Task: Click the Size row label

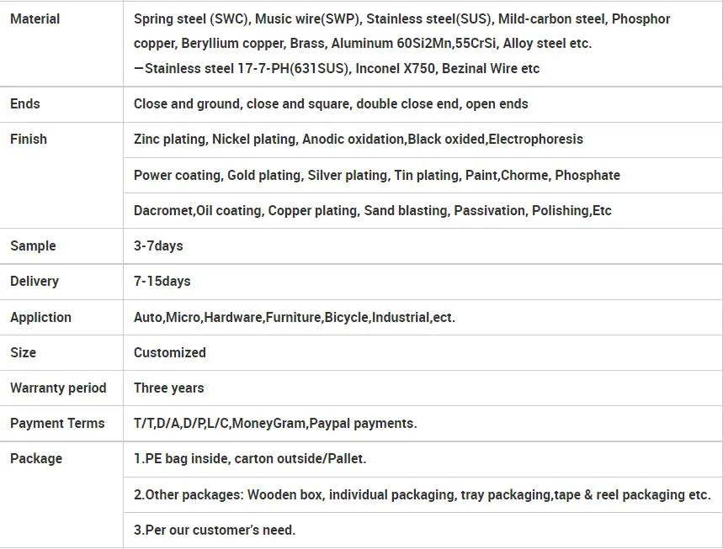Action: pos(23,353)
